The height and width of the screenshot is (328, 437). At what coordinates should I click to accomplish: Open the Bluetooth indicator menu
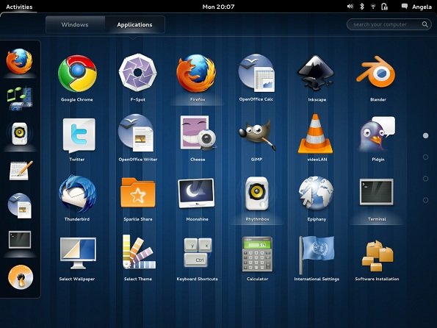362,7
